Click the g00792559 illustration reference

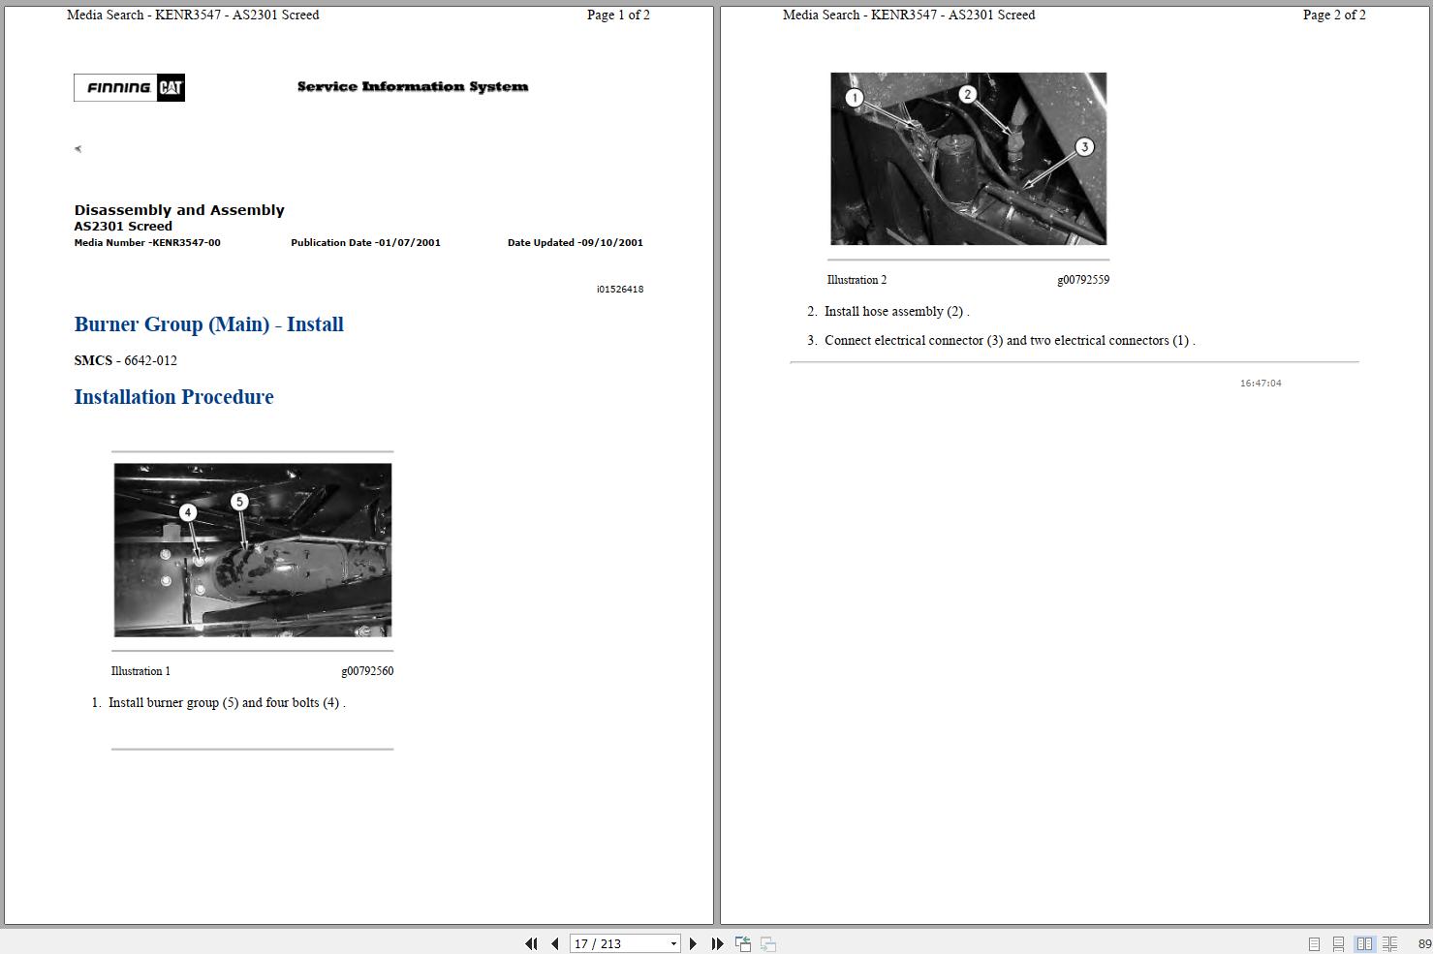pyautogui.click(x=1083, y=280)
